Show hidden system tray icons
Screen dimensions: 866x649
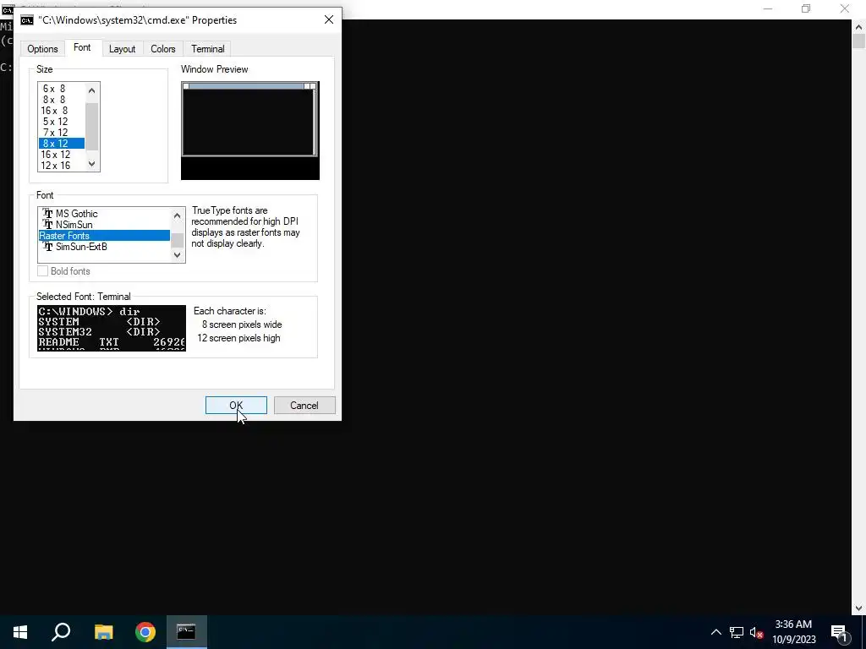pos(715,632)
